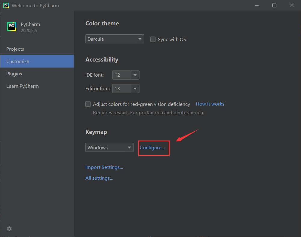Select the Customize section

point(37,61)
